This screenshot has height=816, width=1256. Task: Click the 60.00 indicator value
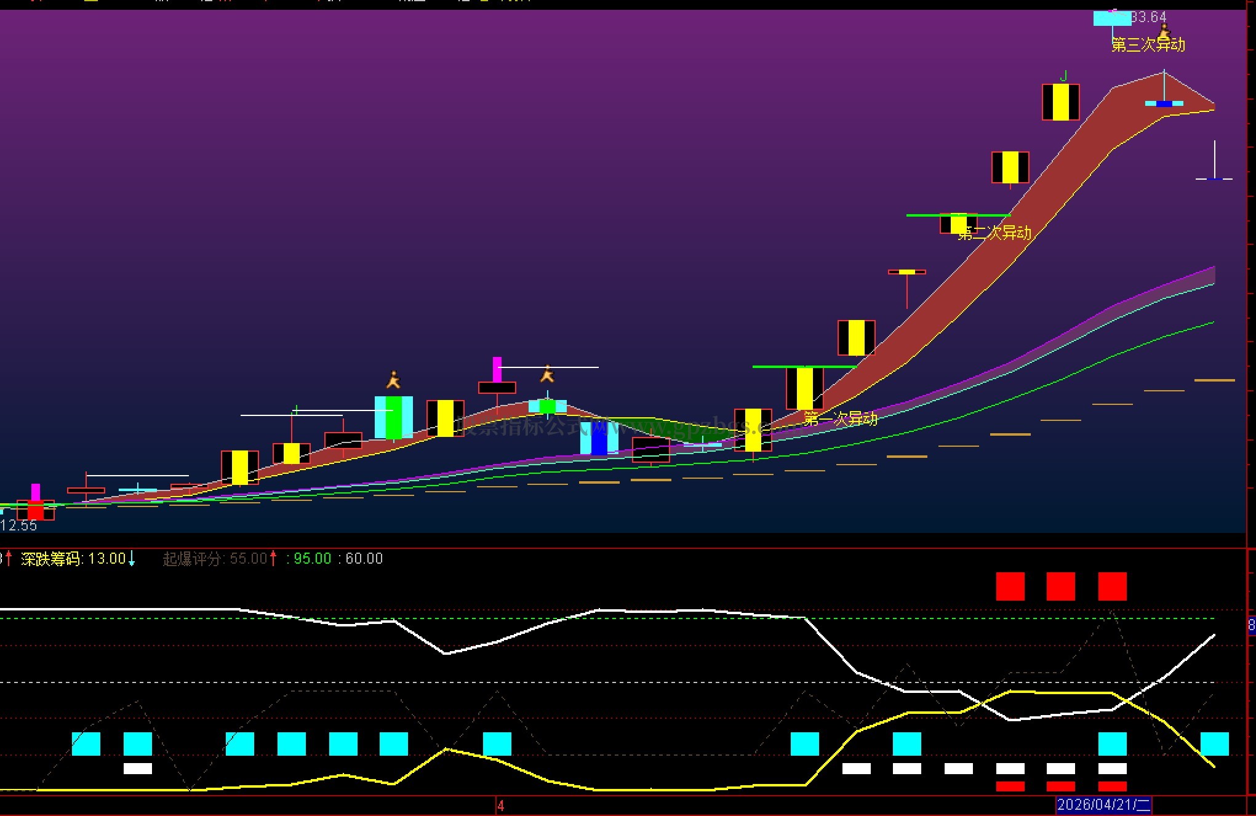(364, 559)
